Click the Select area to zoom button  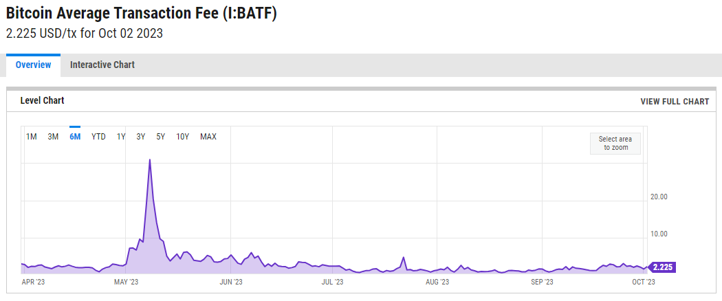point(615,144)
